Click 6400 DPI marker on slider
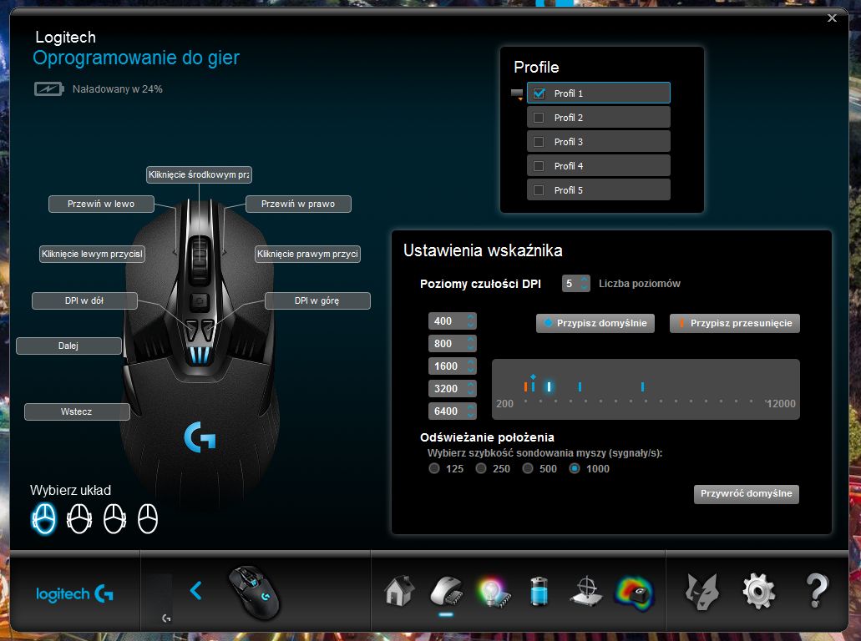This screenshot has height=641, width=861. point(642,387)
